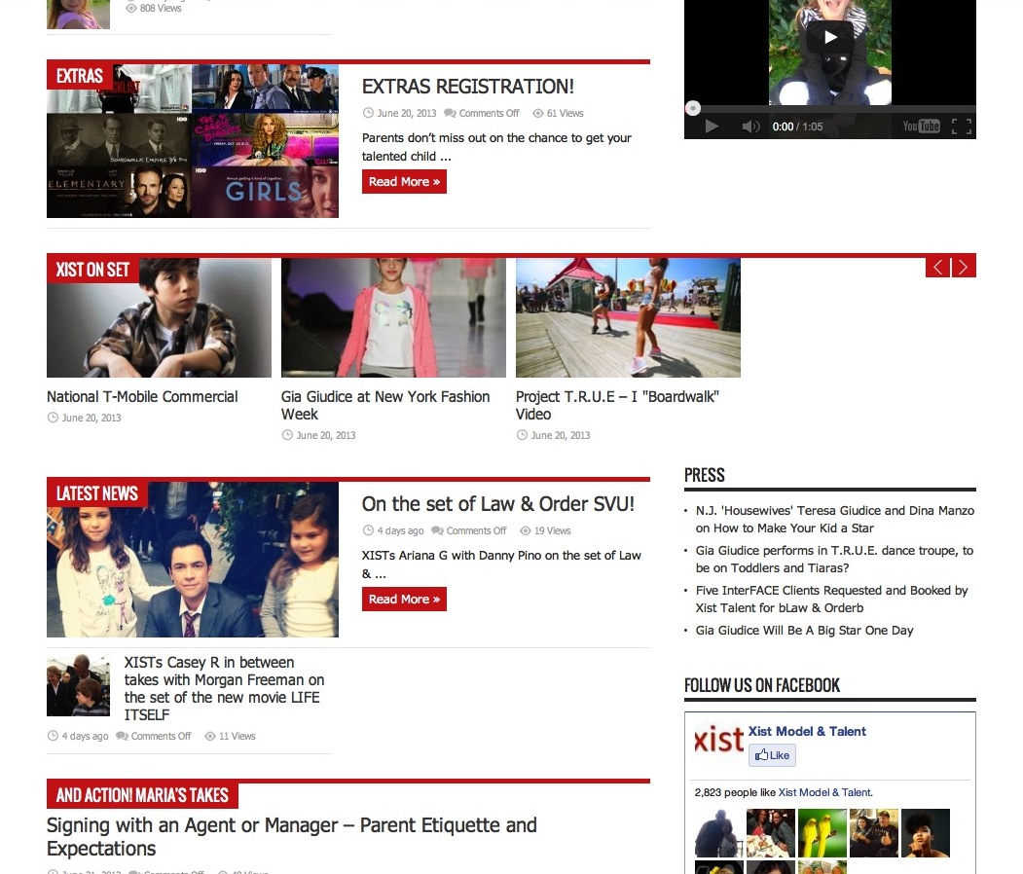Open the XISTs Casey R Morgan Freeman article
This screenshot has height=874, width=1023.
pyautogui.click(x=225, y=689)
